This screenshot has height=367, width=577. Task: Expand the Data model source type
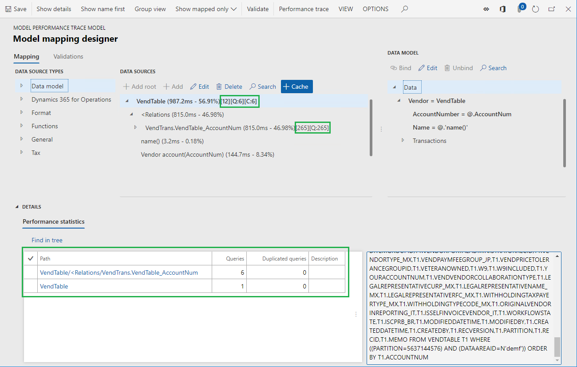tap(21, 86)
